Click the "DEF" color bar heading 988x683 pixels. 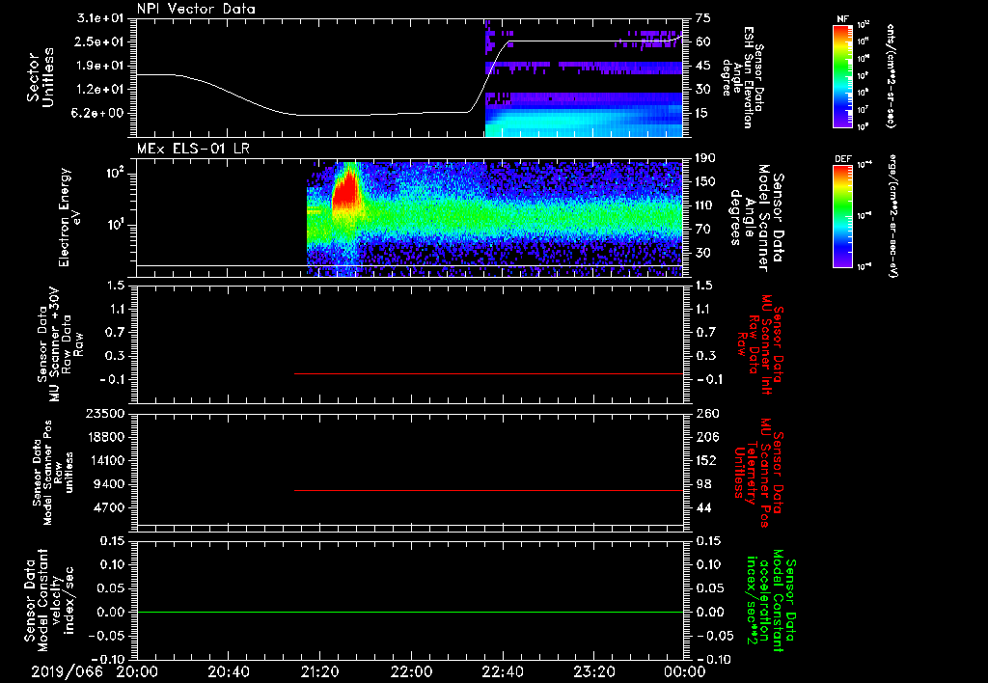coord(843,159)
